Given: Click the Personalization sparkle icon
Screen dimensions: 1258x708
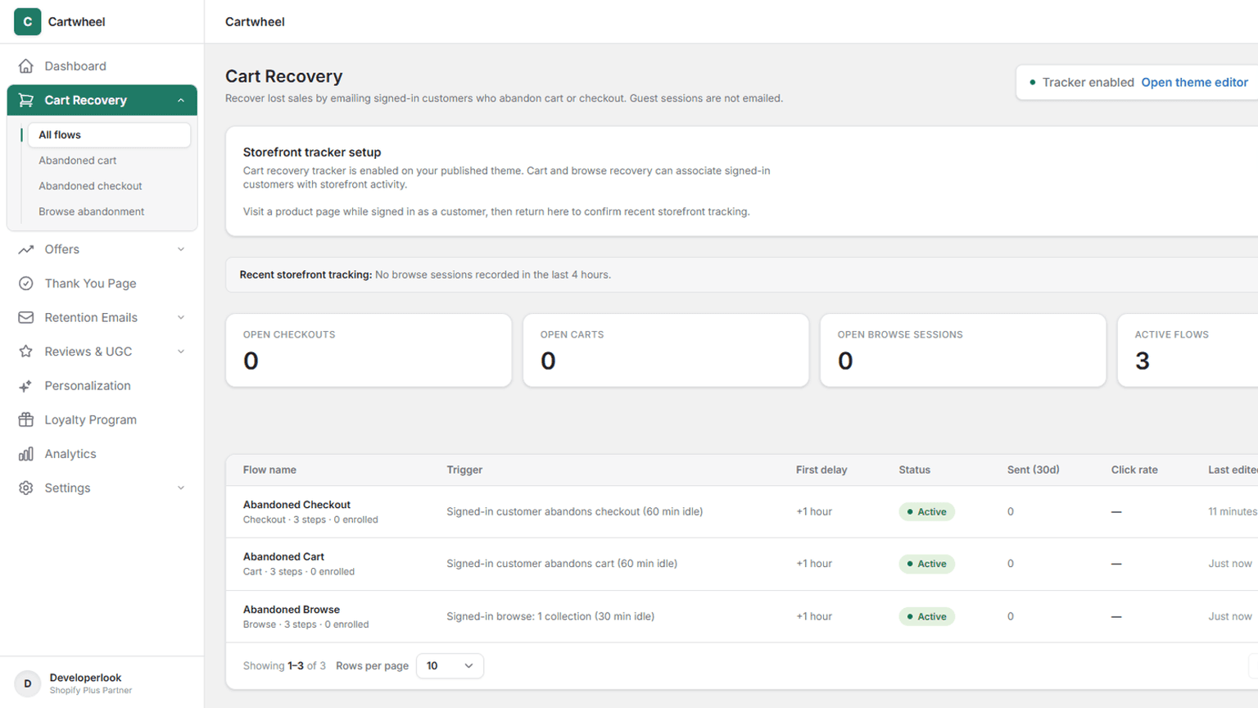Looking at the screenshot, I should click(x=26, y=386).
